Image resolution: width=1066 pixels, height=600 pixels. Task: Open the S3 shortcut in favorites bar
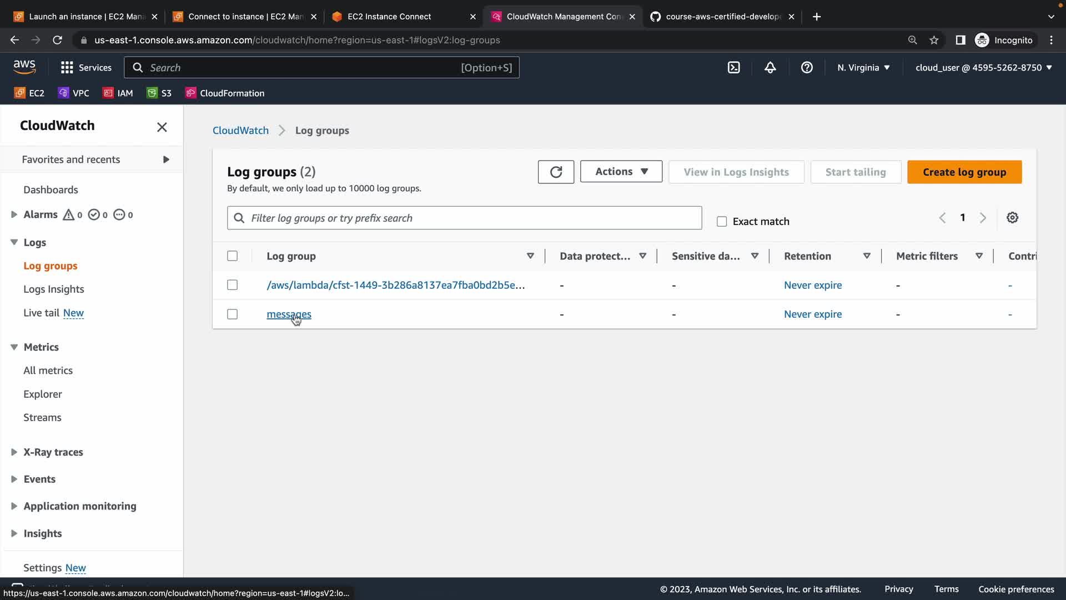click(x=159, y=93)
